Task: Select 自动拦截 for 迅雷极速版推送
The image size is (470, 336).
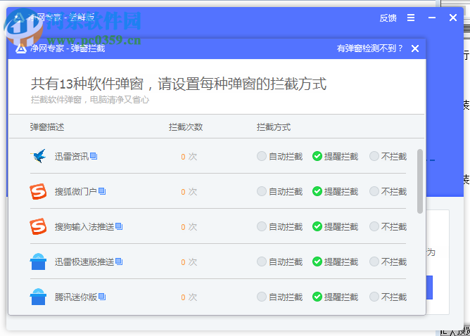Action: [279, 261]
